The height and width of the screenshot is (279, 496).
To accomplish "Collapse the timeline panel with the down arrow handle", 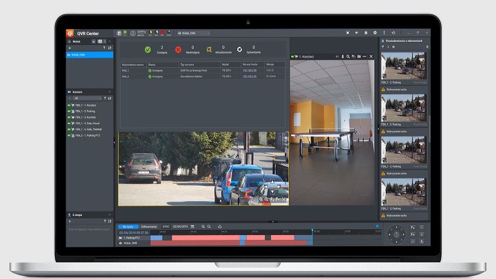I will [273, 222].
